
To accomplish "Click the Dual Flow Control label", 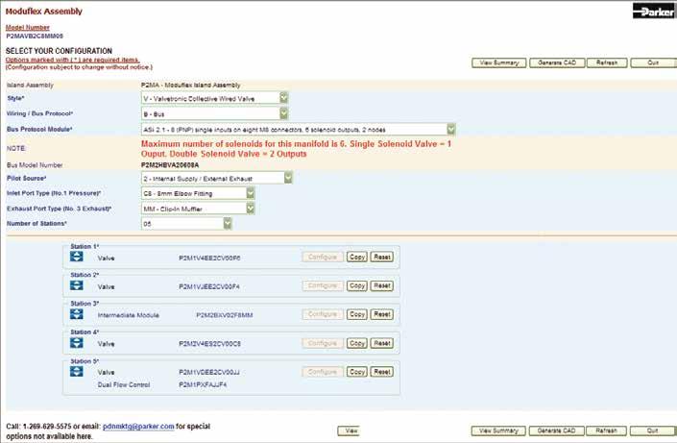I will tap(124, 384).
